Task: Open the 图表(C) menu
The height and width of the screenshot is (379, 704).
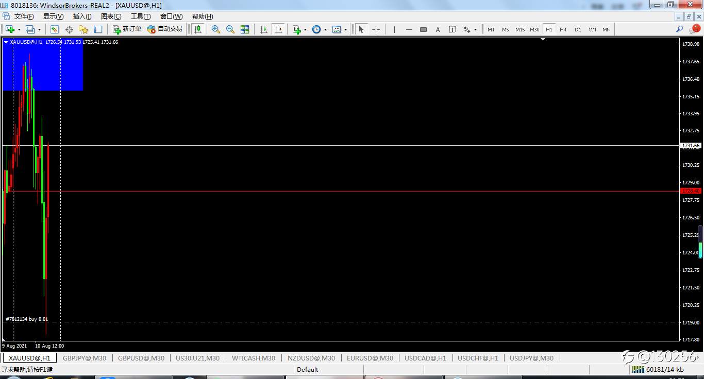Action: (x=111, y=16)
